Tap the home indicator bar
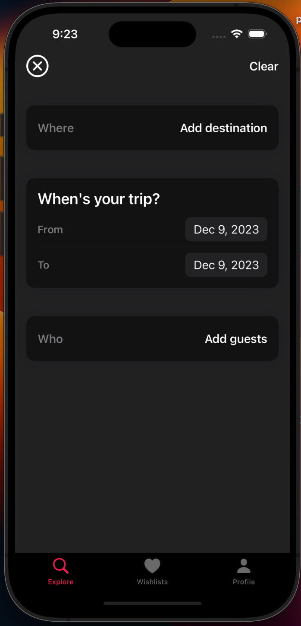301x626 pixels. click(x=152, y=604)
